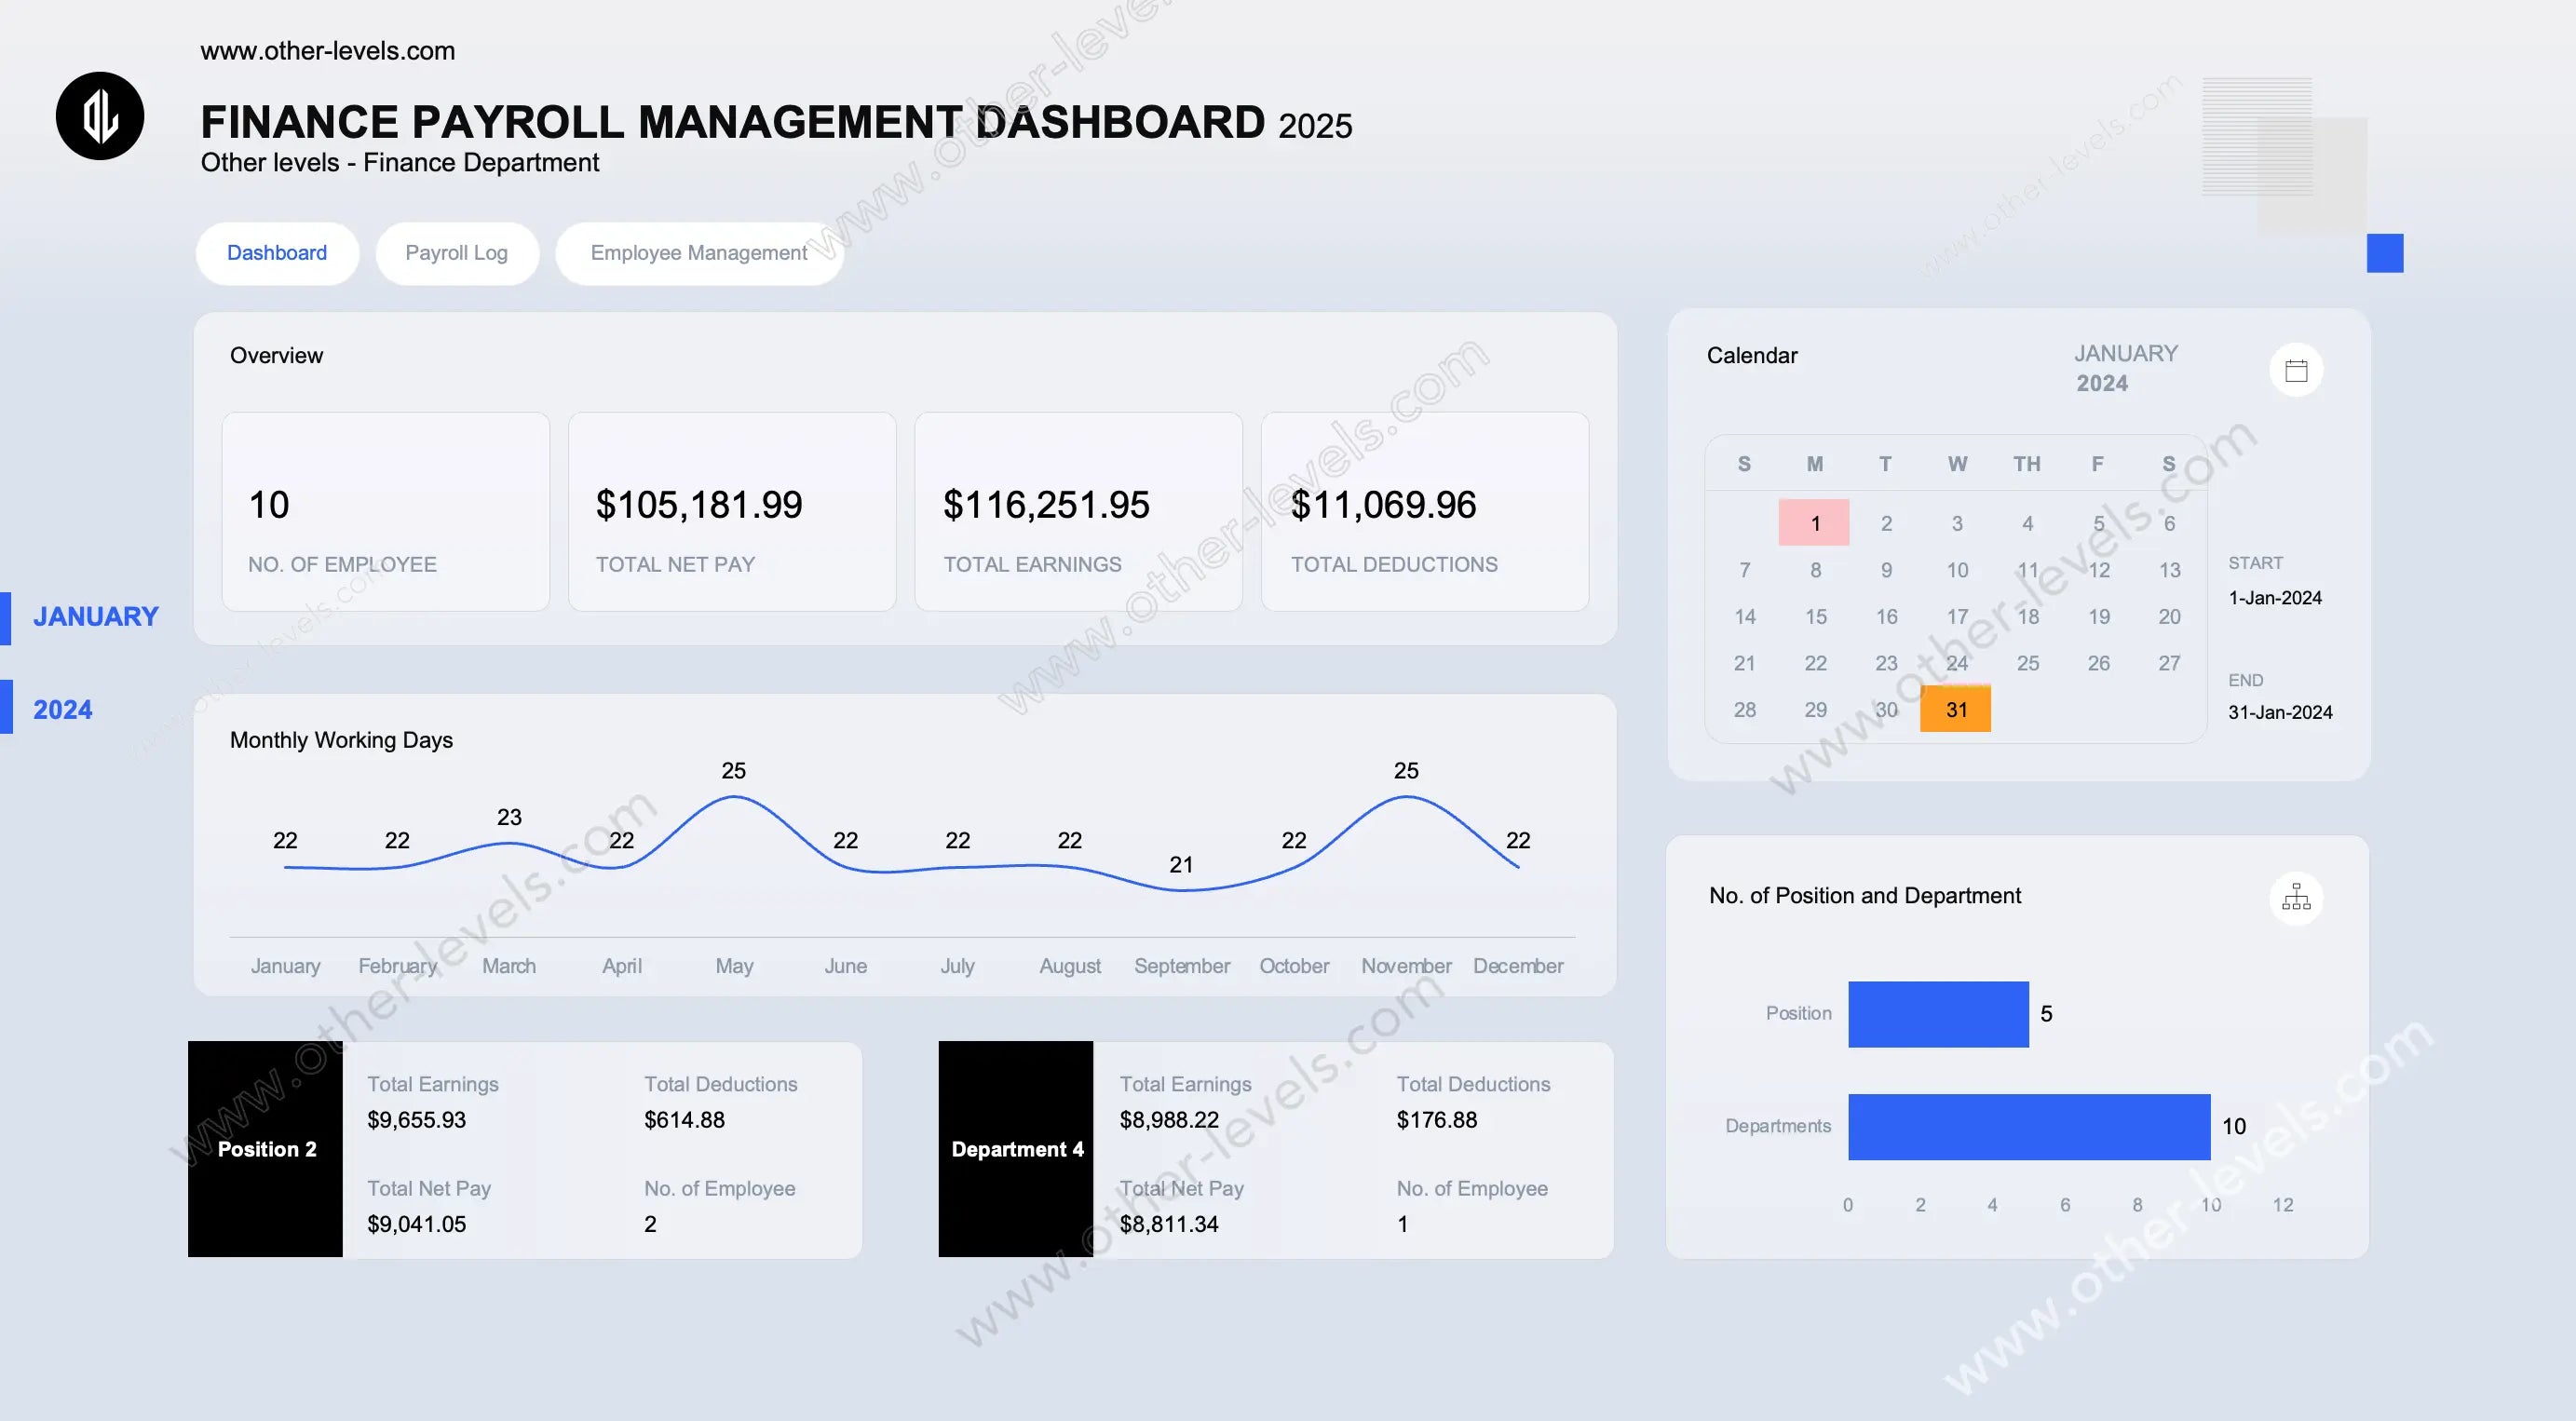
Task: Click the round black Other Levels logo
Action: click(100, 116)
